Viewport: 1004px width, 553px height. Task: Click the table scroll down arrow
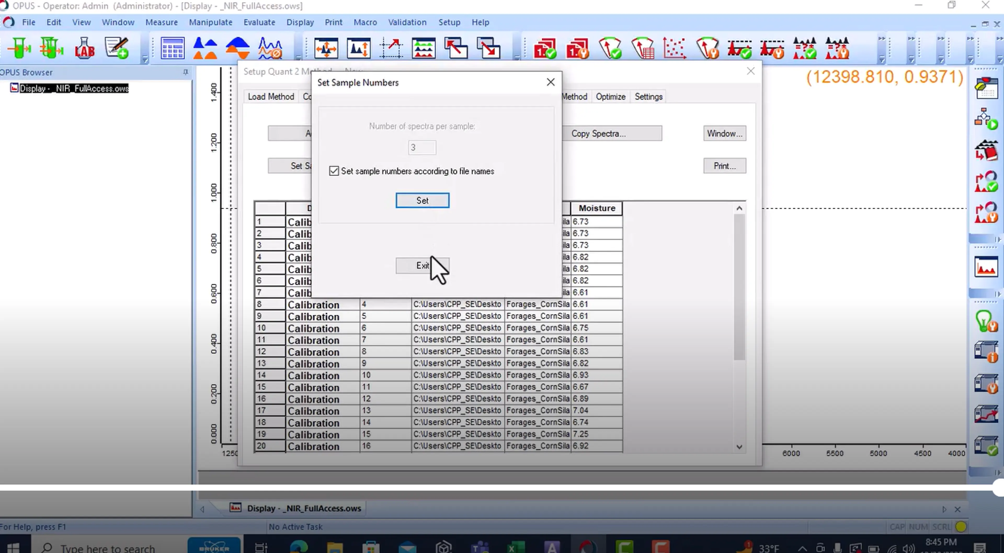(739, 447)
